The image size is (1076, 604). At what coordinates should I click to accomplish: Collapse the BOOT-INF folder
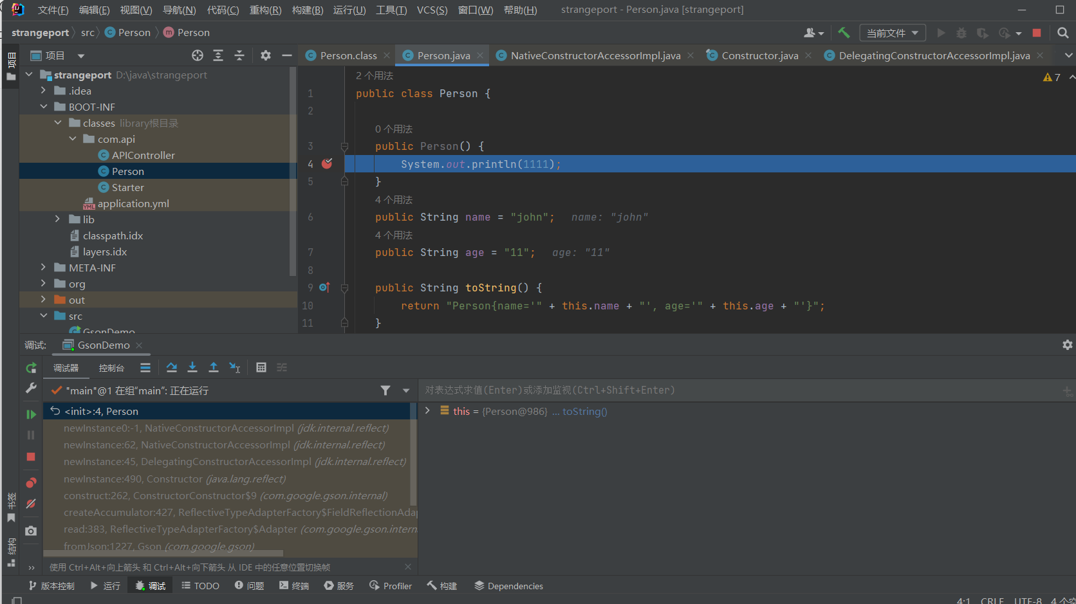tap(43, 107)
